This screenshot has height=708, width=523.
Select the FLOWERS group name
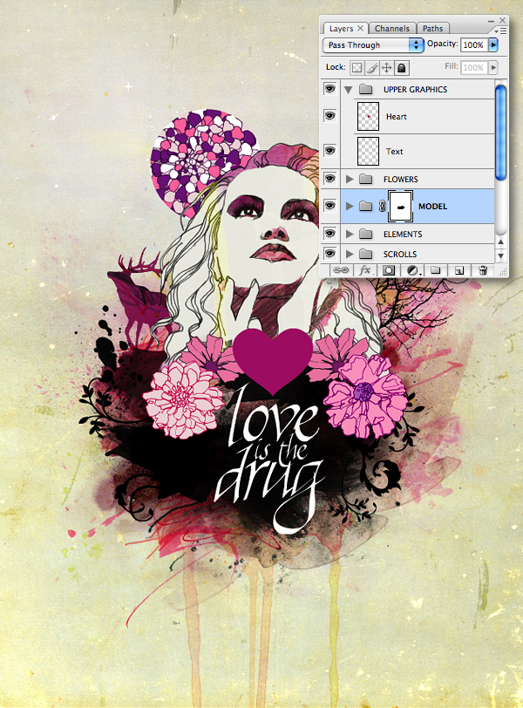401,180
